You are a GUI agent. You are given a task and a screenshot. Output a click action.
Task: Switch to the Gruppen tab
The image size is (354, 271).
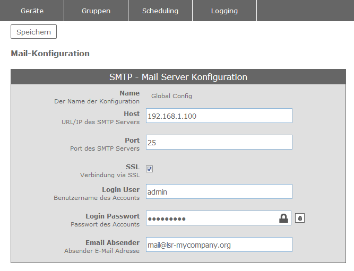click(96, 11)
